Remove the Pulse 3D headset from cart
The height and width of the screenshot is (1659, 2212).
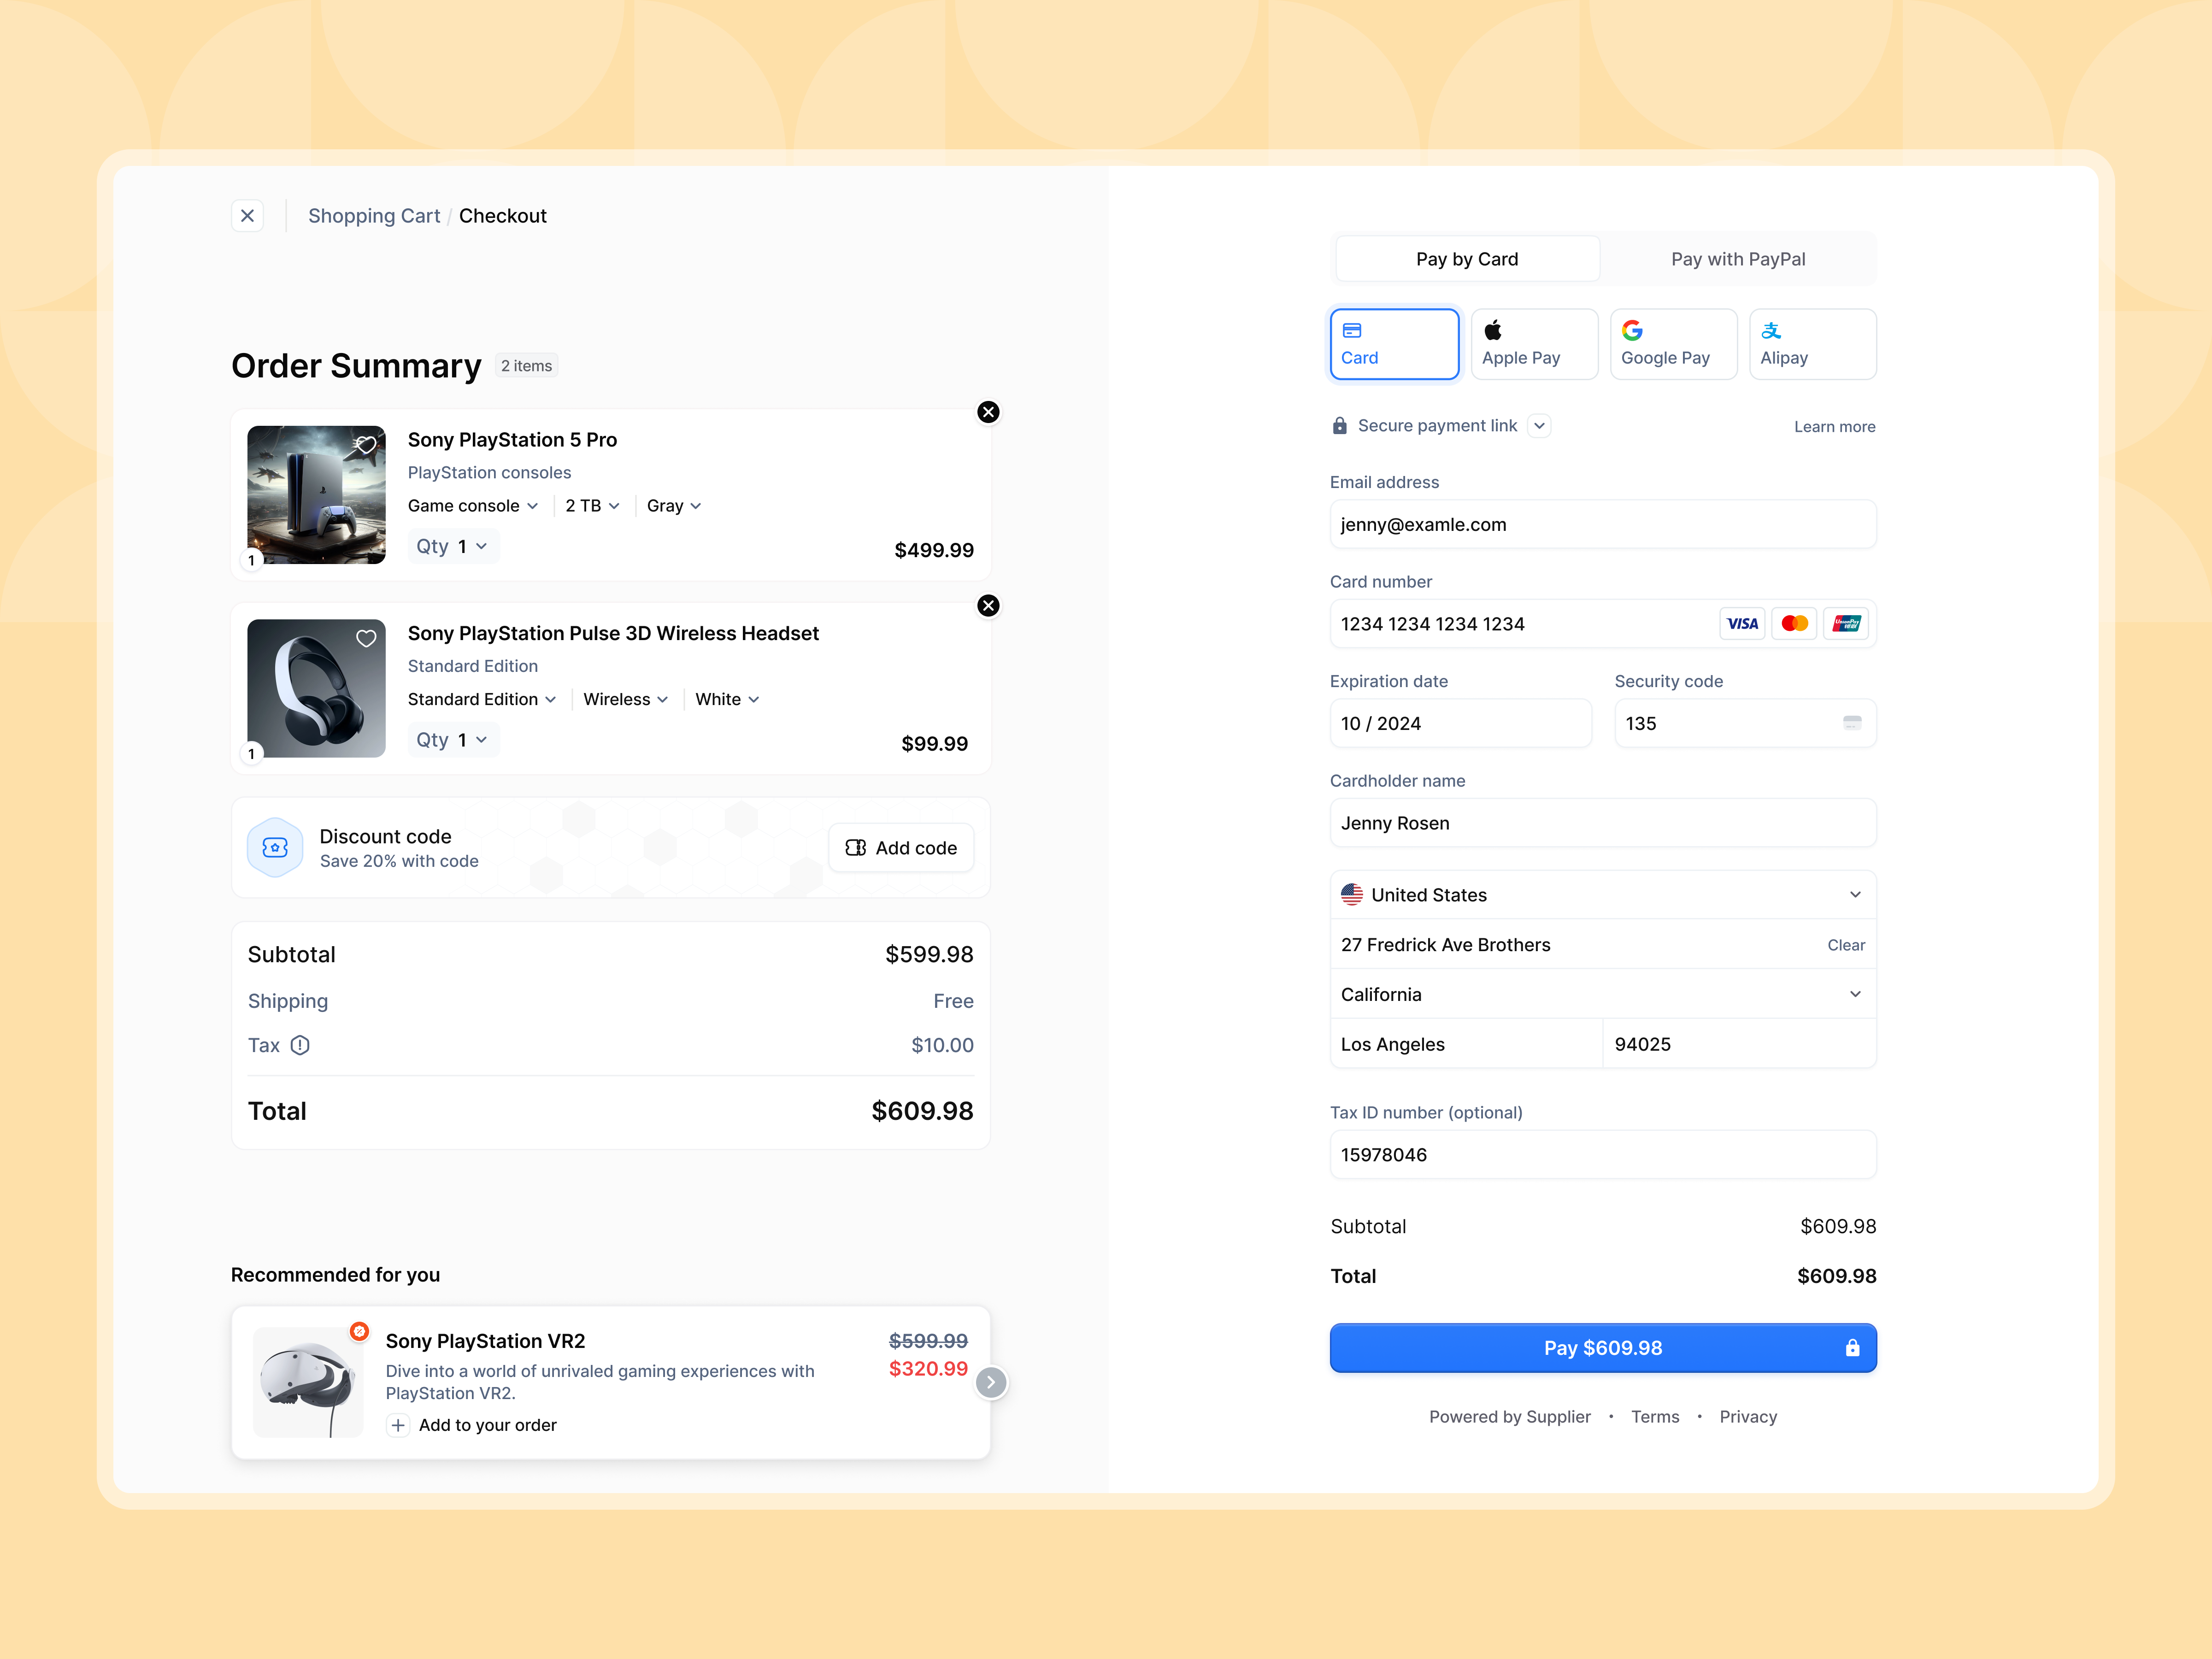click(988, 605)
